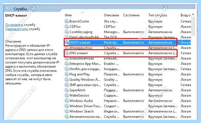Select the Windows Audio service name
Image resolution: width=201 pixels, height=123 pixels.
81,101
